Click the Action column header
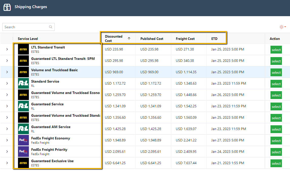Image resolution: width=290 pixels, height=171 pixels. pyautogui.click(x=275, y=39)
